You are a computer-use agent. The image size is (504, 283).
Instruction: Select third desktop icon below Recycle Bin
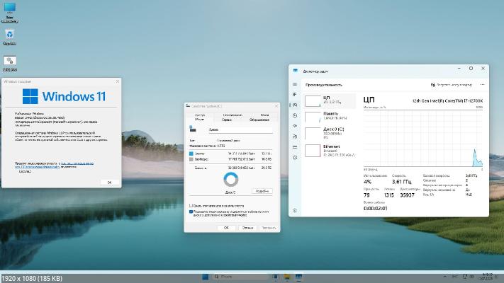click(10, 64)
